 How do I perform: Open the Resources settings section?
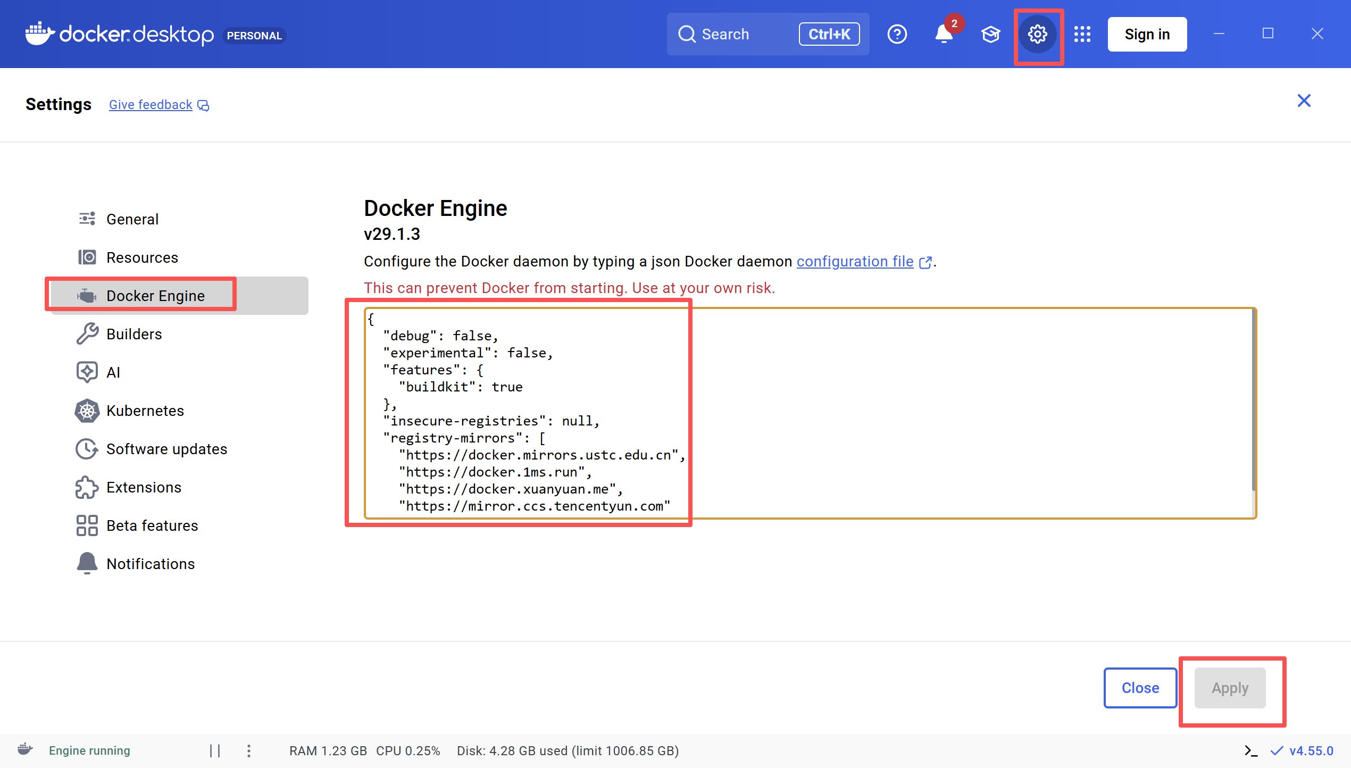pyautogui.click(x=142, y=257)
